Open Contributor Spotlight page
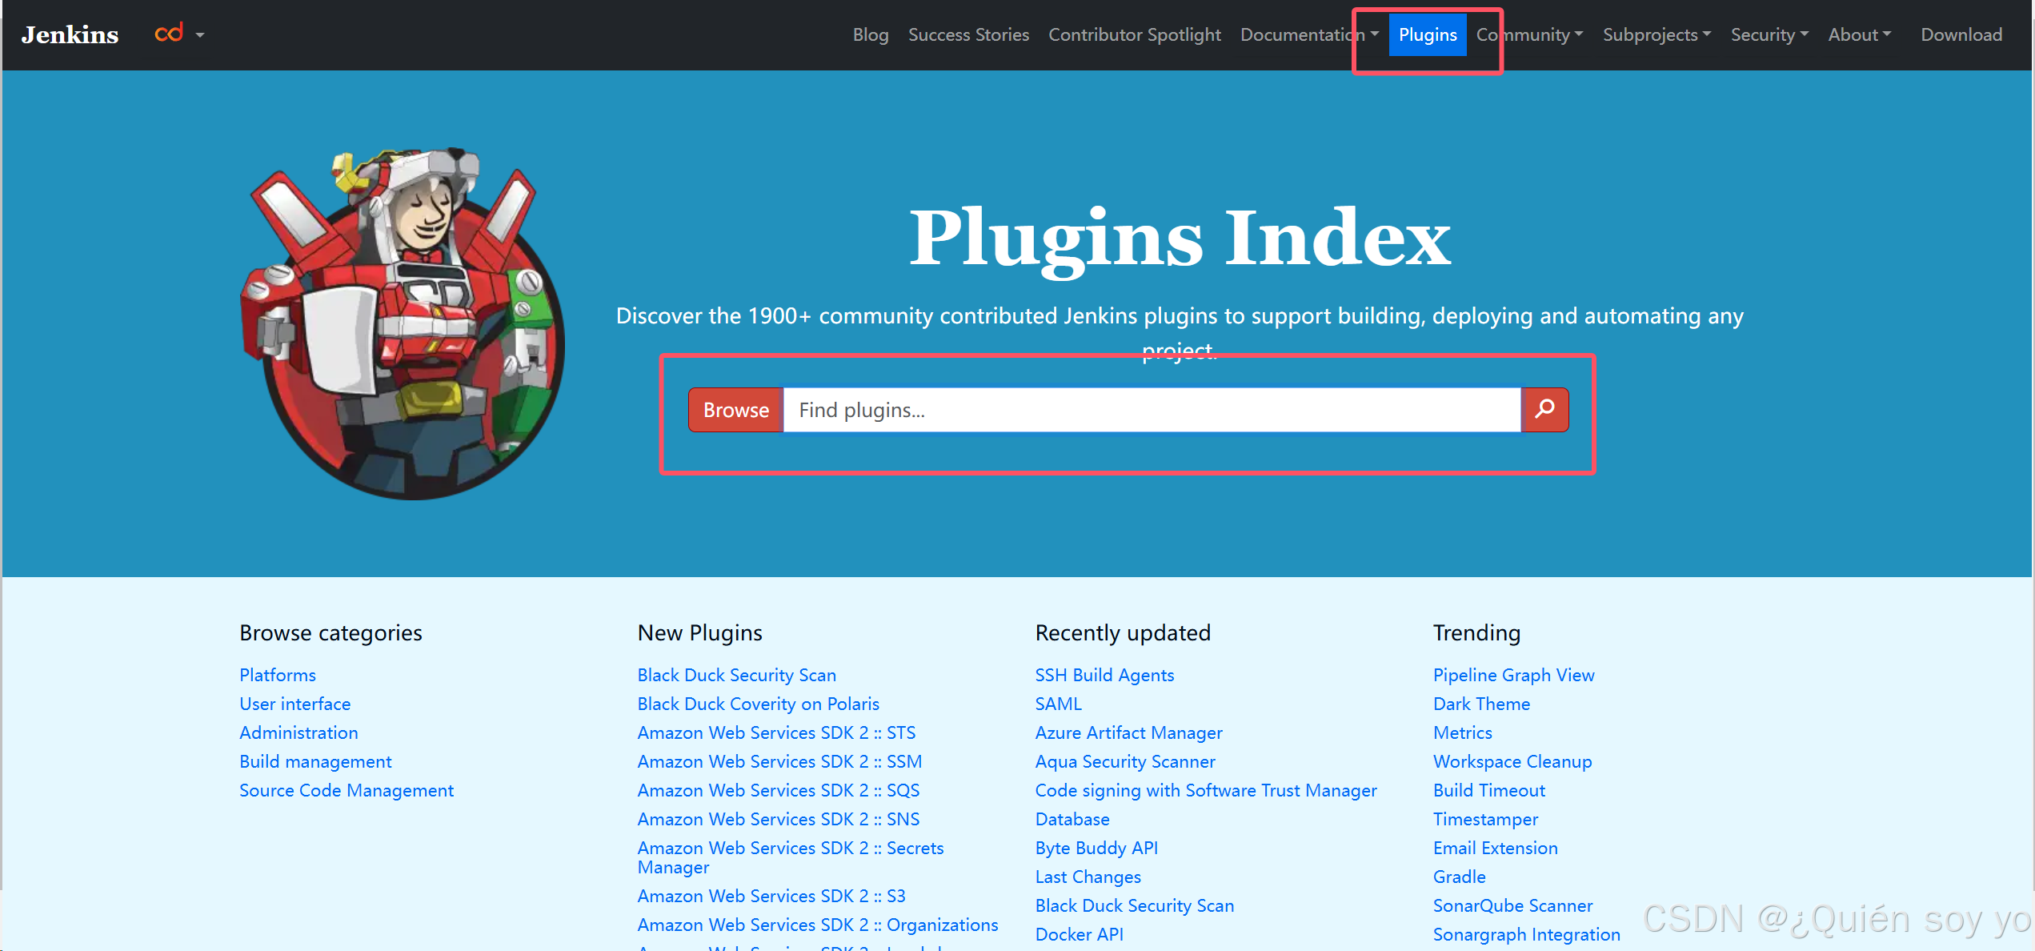 click(x=1135, y=34)
